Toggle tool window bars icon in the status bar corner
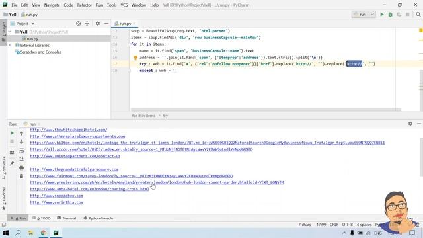The width and height of the screenshot is (423, 238). coord(4,225)
